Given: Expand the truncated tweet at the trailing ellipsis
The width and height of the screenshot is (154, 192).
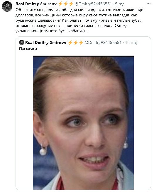Looking at the screenshot, I should click(x=86, y=31).
